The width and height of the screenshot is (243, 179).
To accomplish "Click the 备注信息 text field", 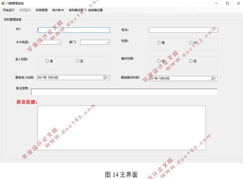I will click(x=124, y=92).
